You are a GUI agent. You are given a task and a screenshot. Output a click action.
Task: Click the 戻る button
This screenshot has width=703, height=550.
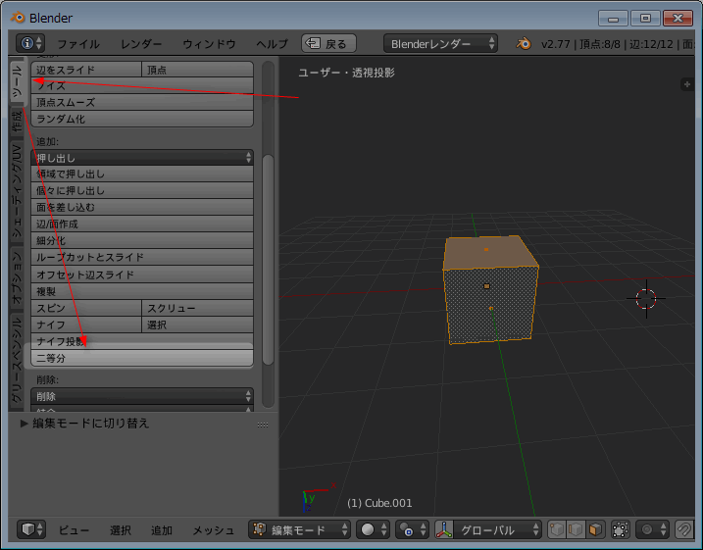(x=329, y=43)
